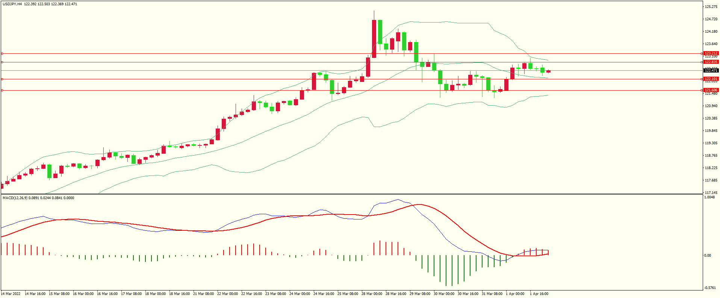The image size is (720, 298).
Task: Click the 21 Mar 08:00 time label
Action: pos(204,294)
